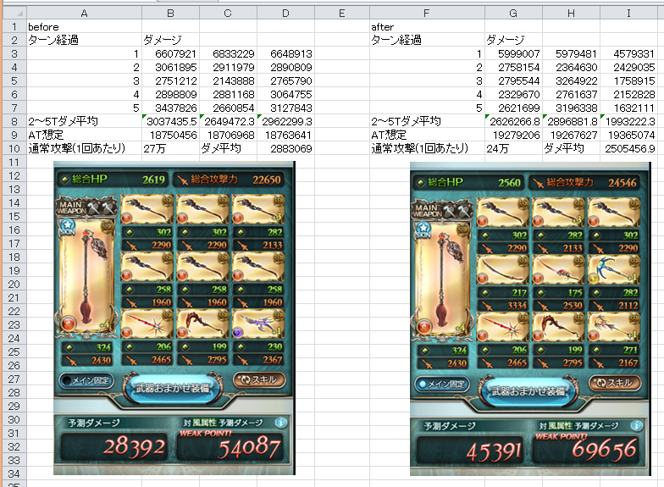Click the SKIN star badge in the before image
The height and width of the screenshot is (487, 664).
click(x=68, y=227)
